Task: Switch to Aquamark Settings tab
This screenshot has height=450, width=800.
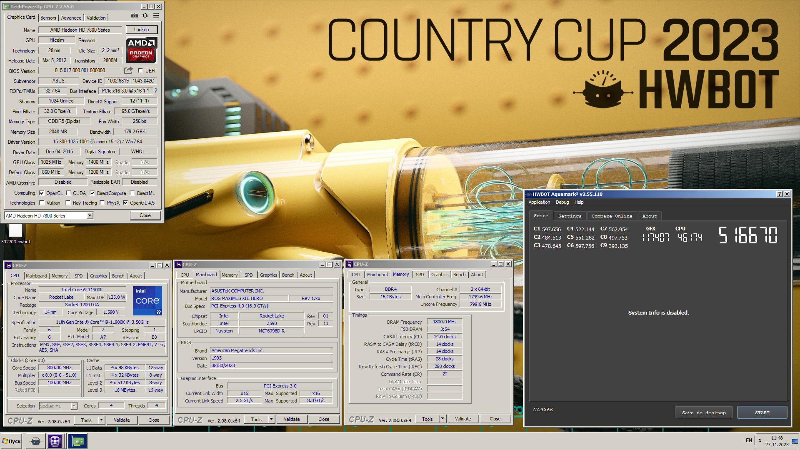Action: [x=570, y=216]
